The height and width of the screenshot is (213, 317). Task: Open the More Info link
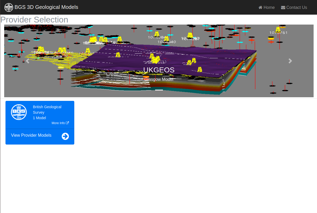[60, 123]
